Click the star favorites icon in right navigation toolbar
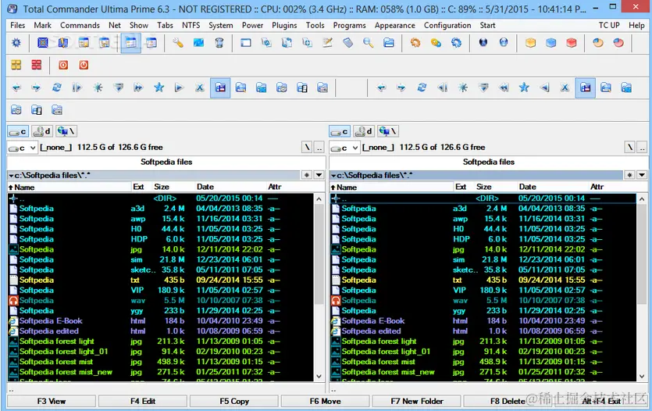652x411 pixels. pos(524,88)
